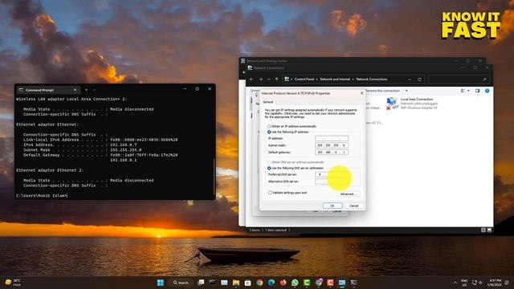Screen dimensions: 514x289
Task: Launch Google Chrome from the taskbar
Action: point(259,283)
